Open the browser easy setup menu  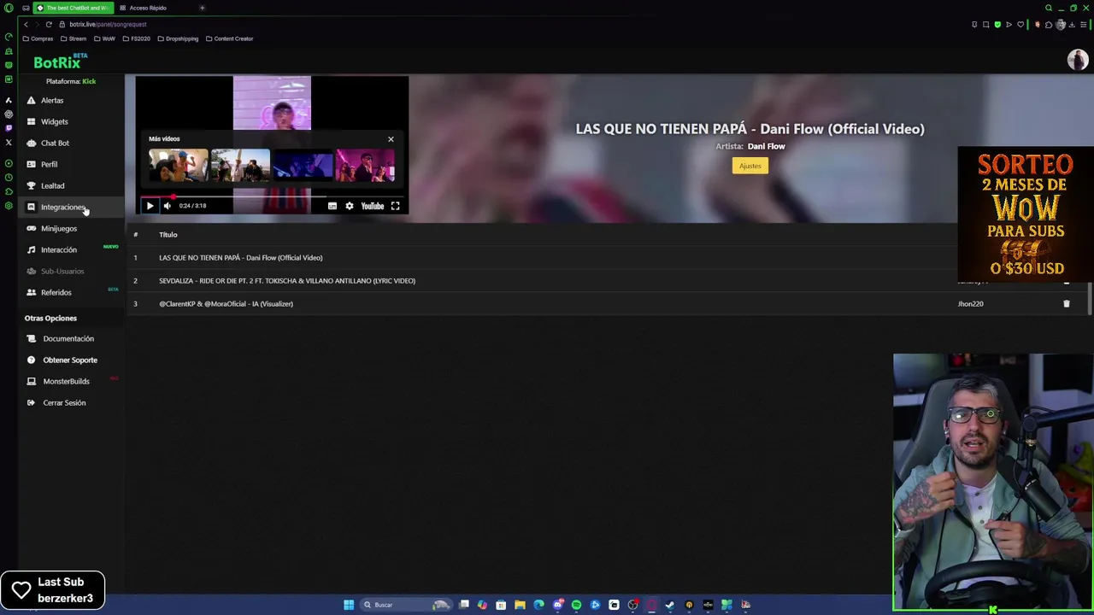pos(1083,24)
